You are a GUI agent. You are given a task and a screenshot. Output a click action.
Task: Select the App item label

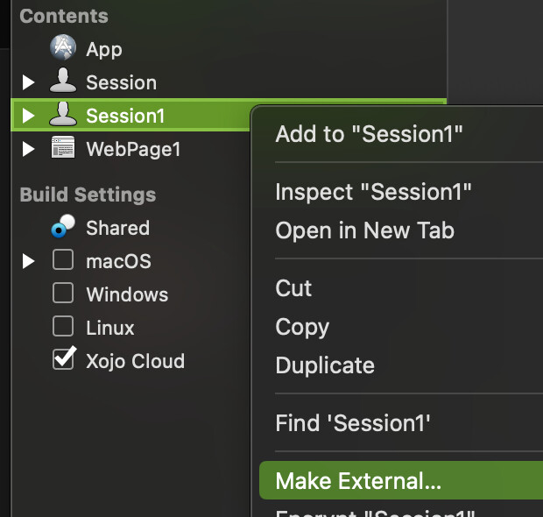click(104, 50)
